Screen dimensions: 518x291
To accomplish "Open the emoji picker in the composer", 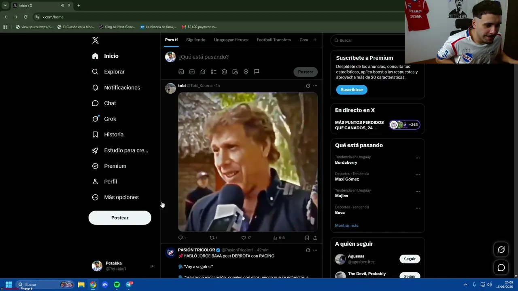I will (224, 72).
